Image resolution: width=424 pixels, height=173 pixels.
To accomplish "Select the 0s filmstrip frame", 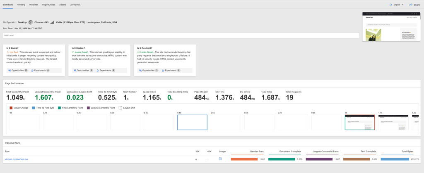I will pos(24,122).
